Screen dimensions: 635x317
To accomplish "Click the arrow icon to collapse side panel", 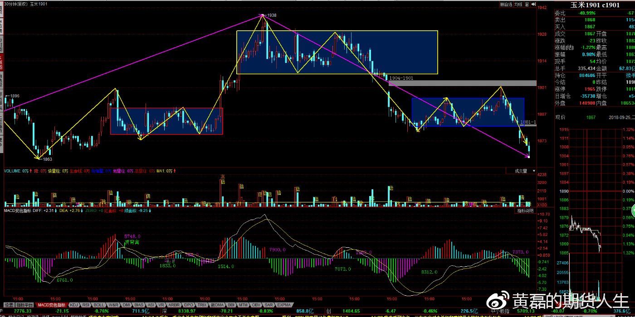I will click(533, 5).
